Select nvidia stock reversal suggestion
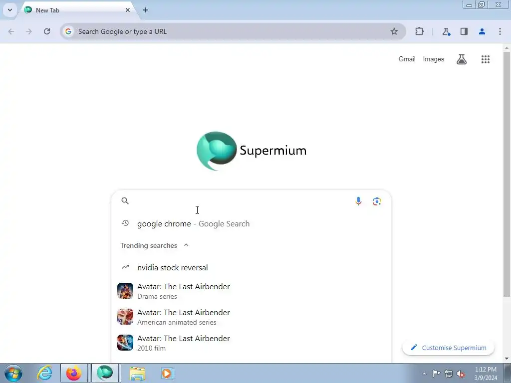This screenshot has width=511, height=383. point(251,267)
